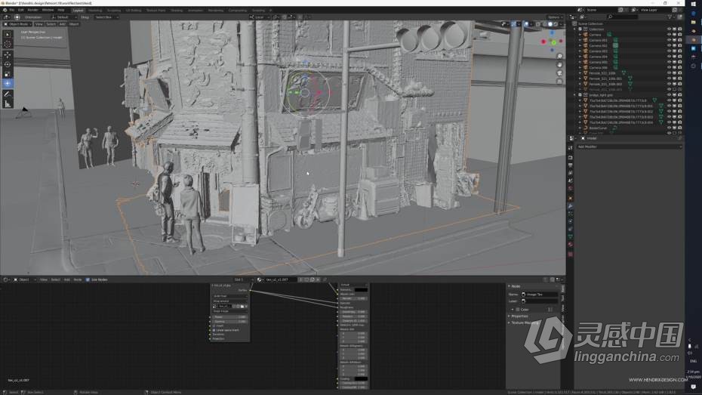Click the pan view hand gizmo
702x395 pixels.
[559, 64]
